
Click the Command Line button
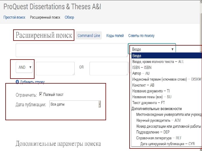89,36
